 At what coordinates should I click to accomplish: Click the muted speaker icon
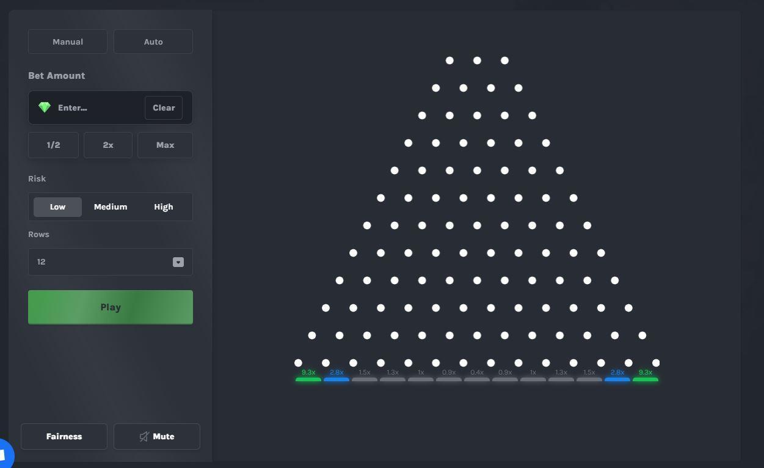(x=144, y=436)
